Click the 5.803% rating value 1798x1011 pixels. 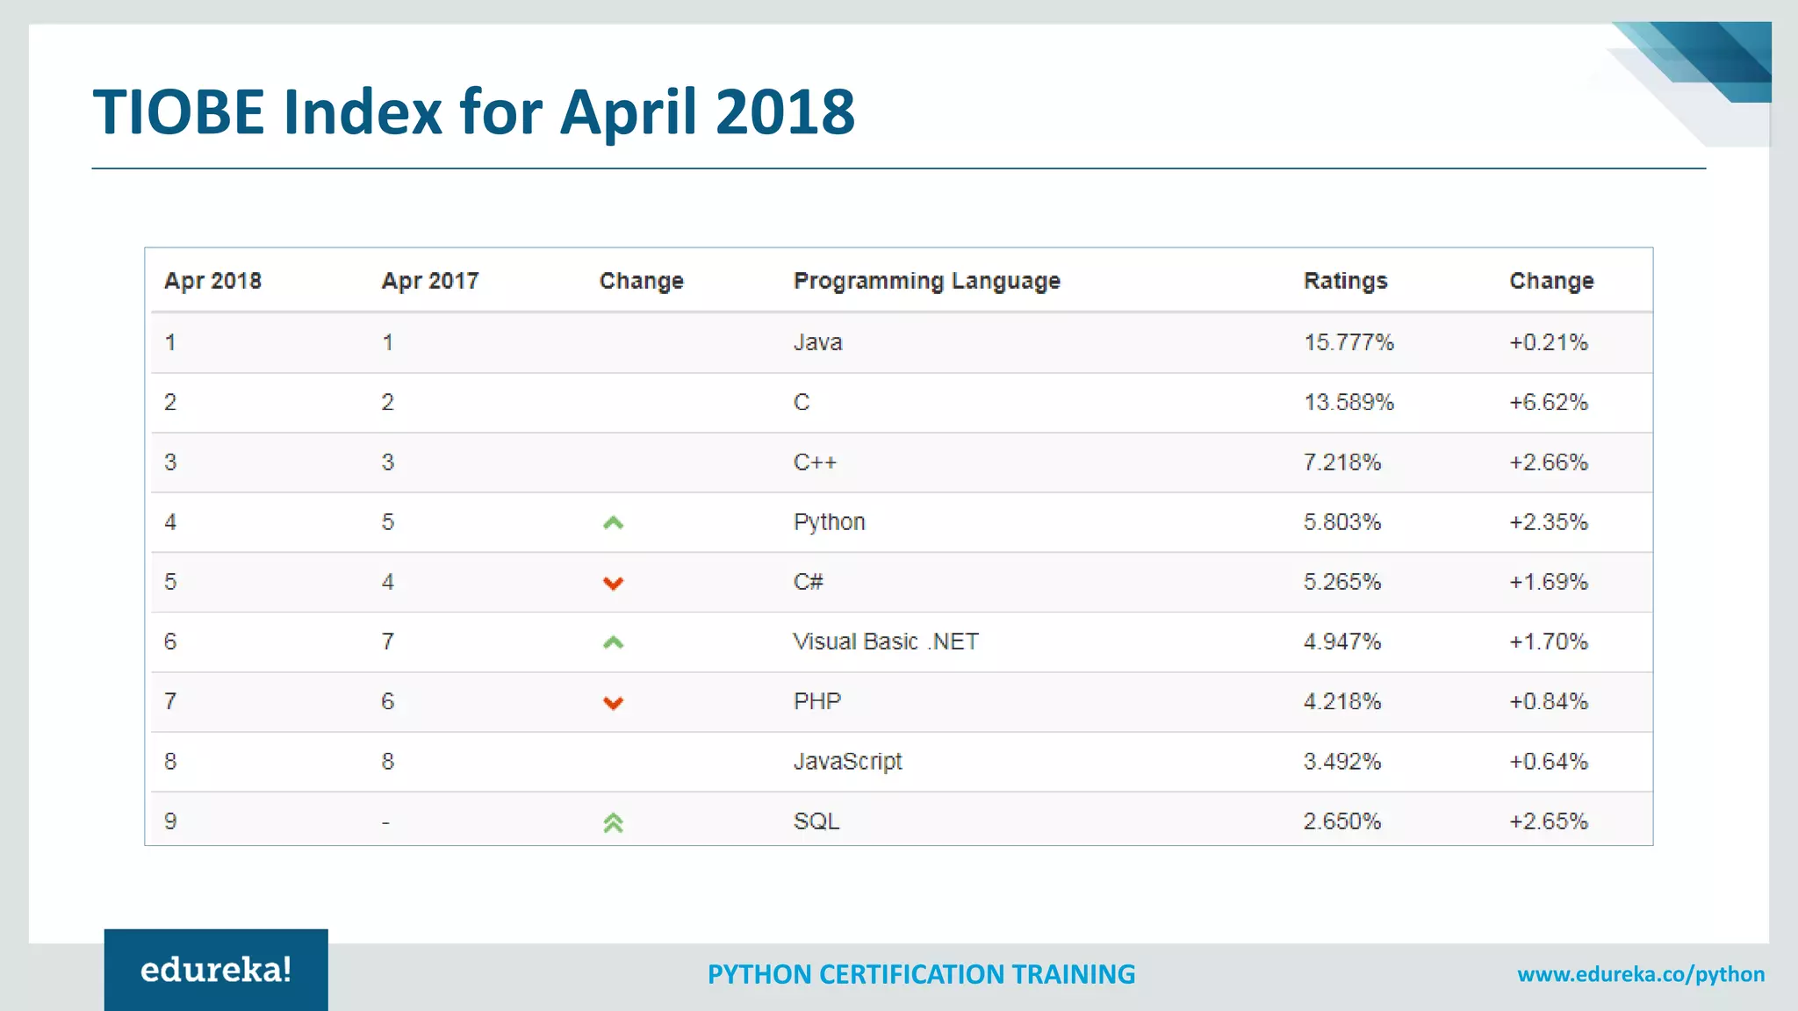point(1342,522)
